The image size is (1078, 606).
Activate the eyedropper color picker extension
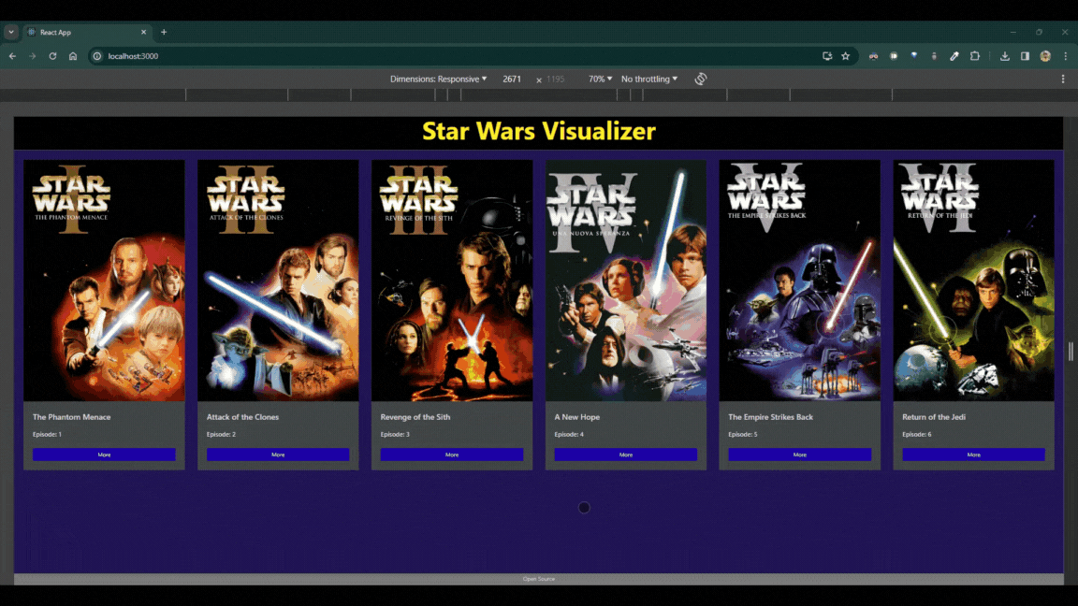954,56
